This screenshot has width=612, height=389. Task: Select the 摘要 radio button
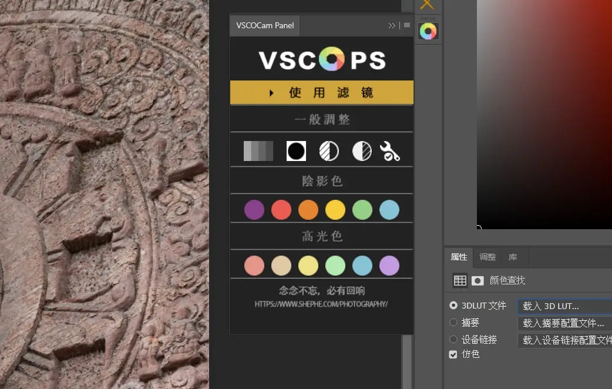(x=453, y=323)
